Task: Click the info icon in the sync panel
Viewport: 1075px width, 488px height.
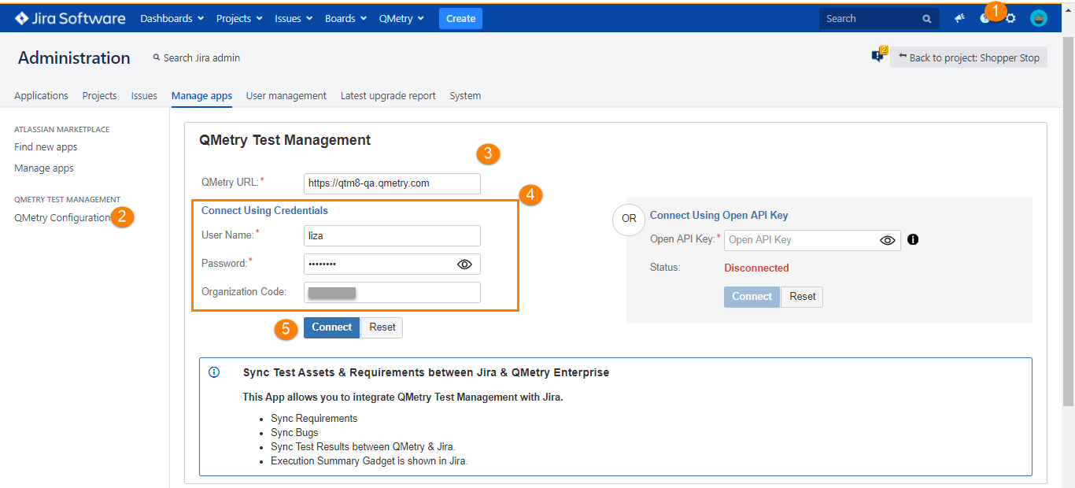Action: [213, 372]
